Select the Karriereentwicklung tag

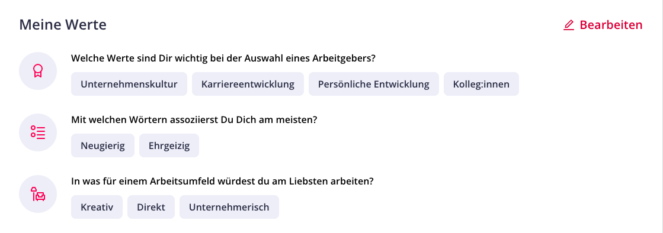(248, 84)
